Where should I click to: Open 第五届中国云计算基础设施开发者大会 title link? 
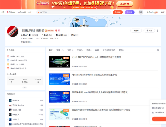[x=101, y=110]
